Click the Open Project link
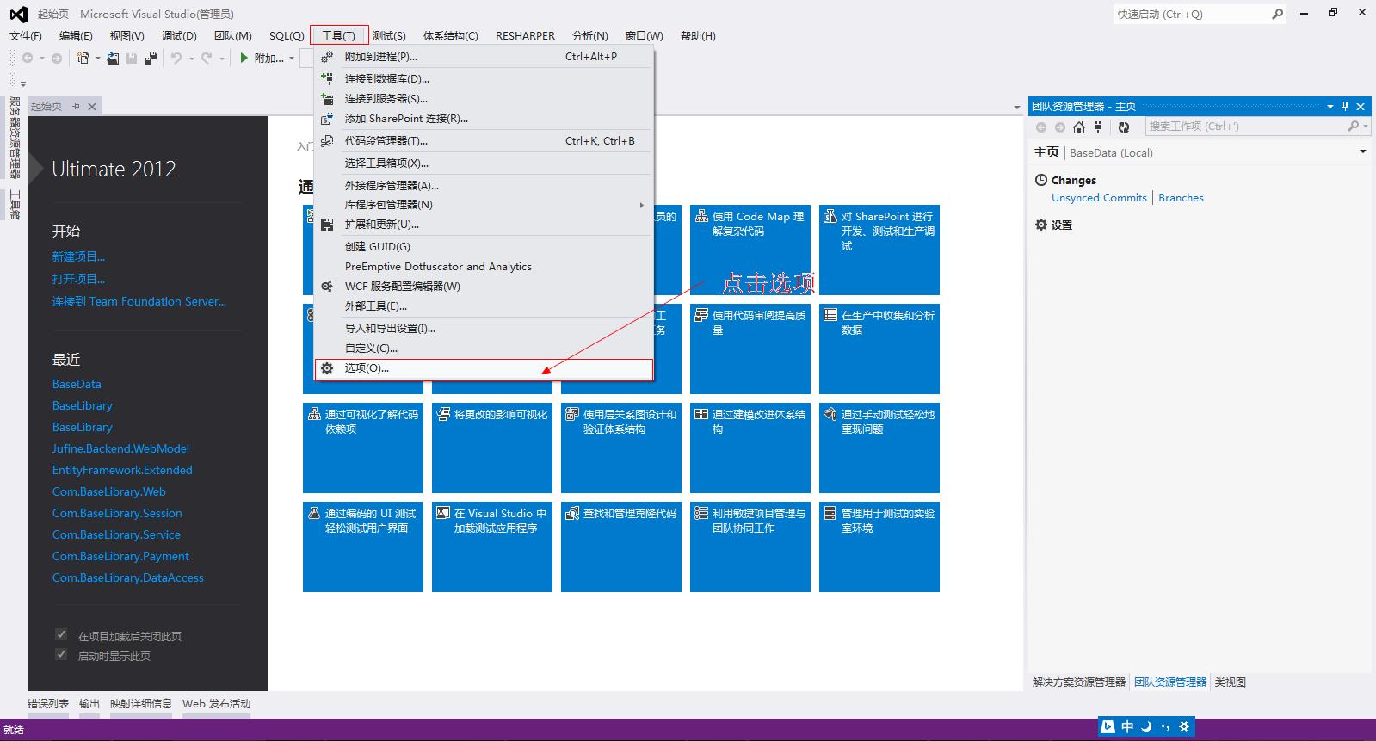 click(x=78, y=279)
